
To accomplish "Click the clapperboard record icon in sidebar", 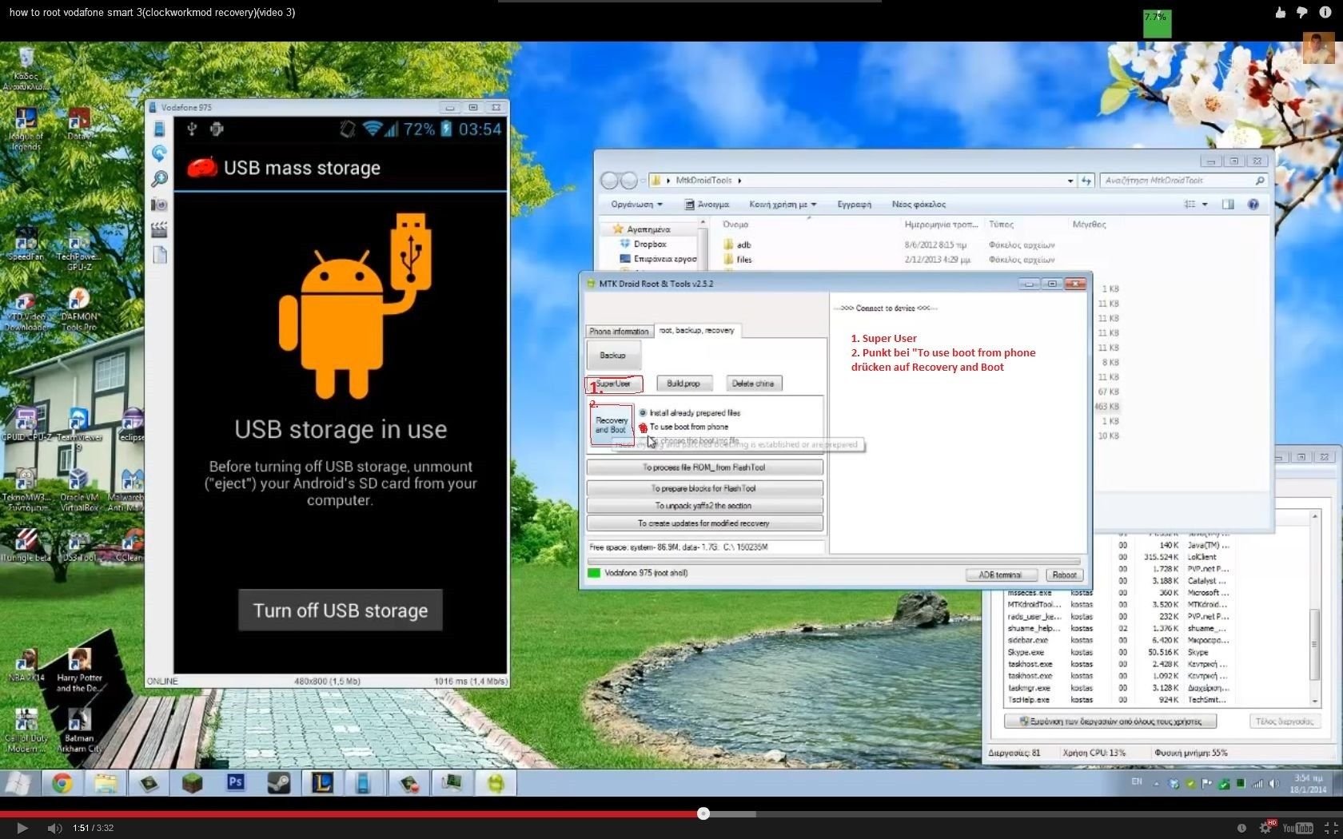I will tap(159, 230).
